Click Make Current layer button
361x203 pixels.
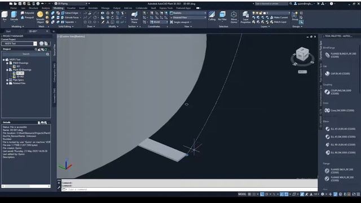pyautogui.click(x=279, y=17)
